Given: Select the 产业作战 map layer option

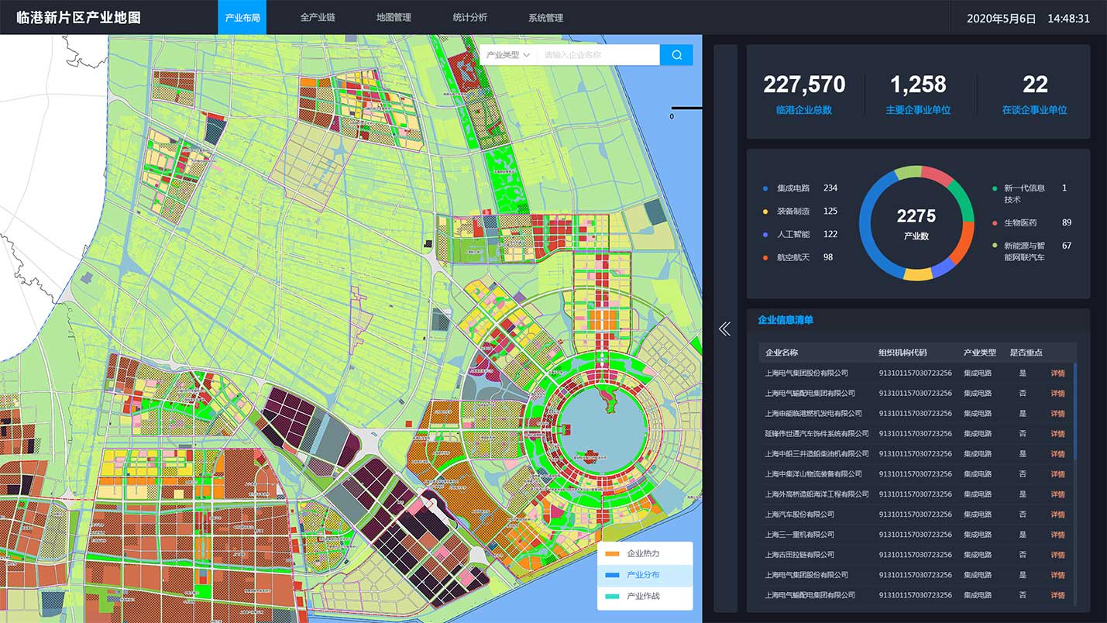Looking at the screenshot, I should 645,597.
